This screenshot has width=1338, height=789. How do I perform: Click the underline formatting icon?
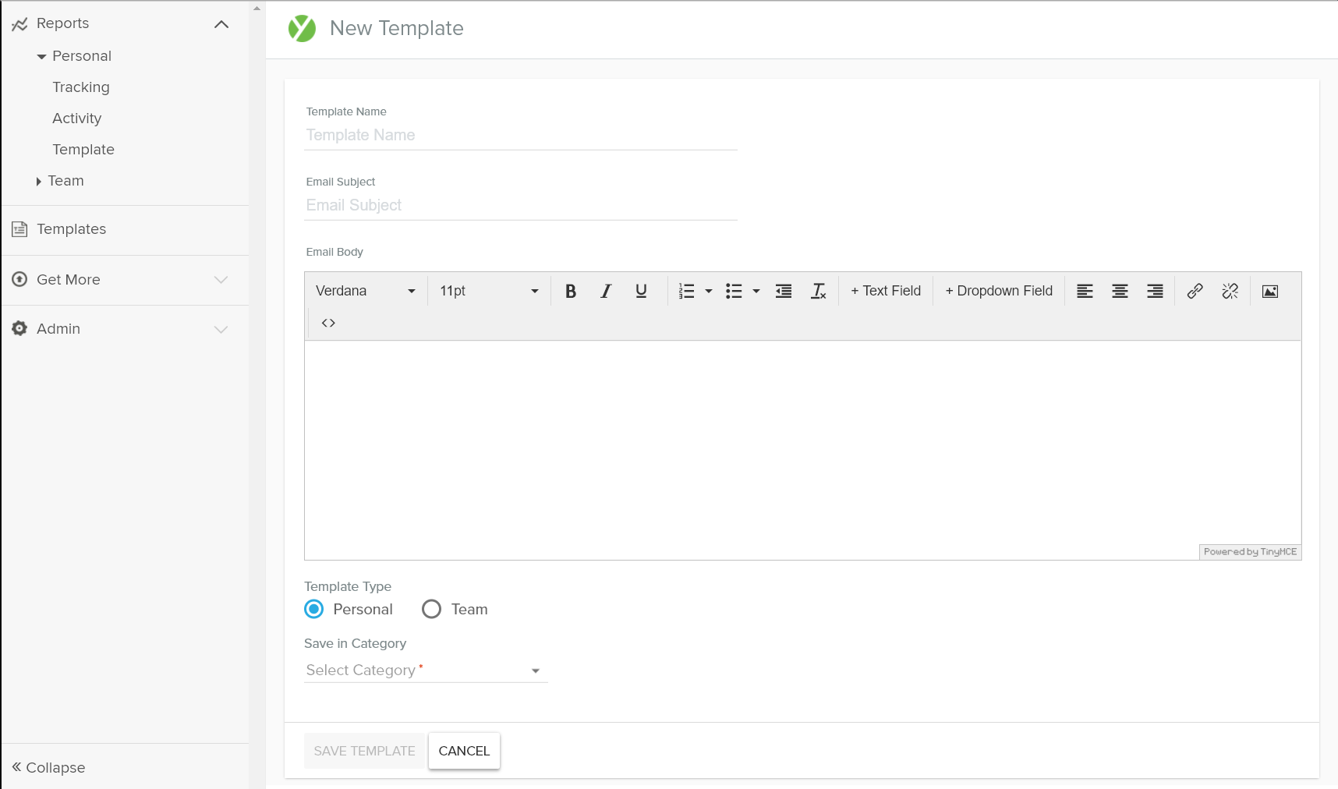click(x=641, y=291)
